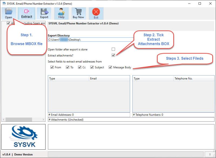
Task: Click the "# Email Addresses: 0" counter
Action: (x=61, y=115)
